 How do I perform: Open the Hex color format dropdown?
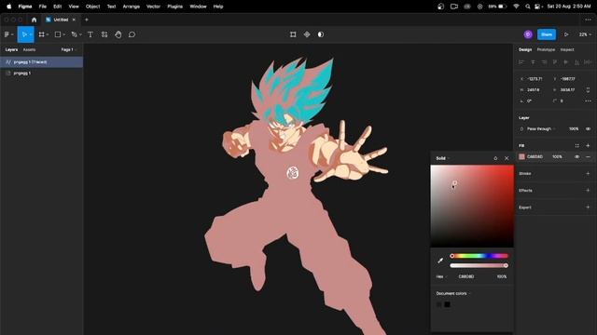click(x=441, y=277)
